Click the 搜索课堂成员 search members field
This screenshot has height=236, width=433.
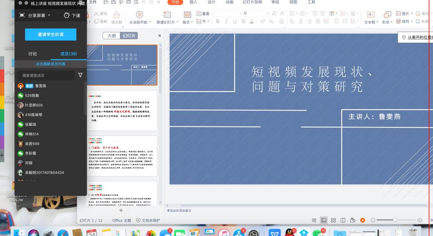click(46, 75)
